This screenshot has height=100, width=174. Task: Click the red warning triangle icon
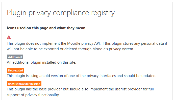[x=9, y=37]
